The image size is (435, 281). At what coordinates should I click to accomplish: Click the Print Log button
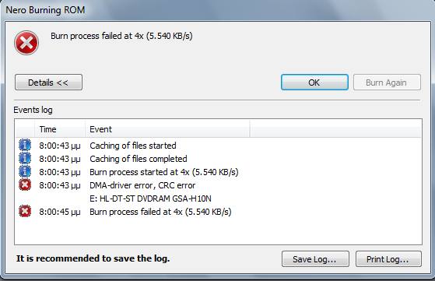(388, 259)
